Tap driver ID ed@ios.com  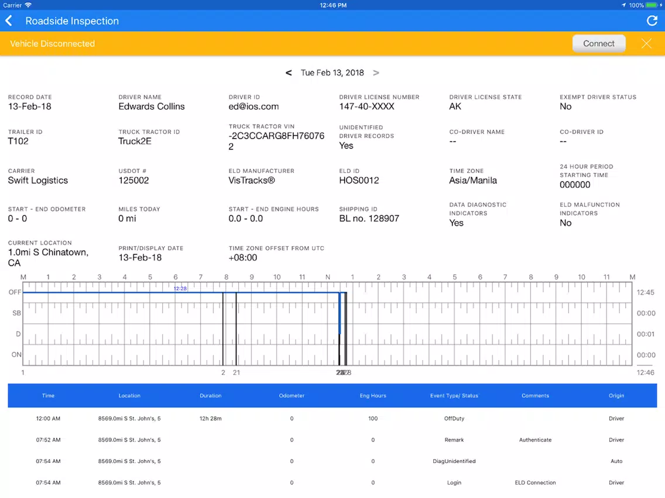[x=253, y=107]
